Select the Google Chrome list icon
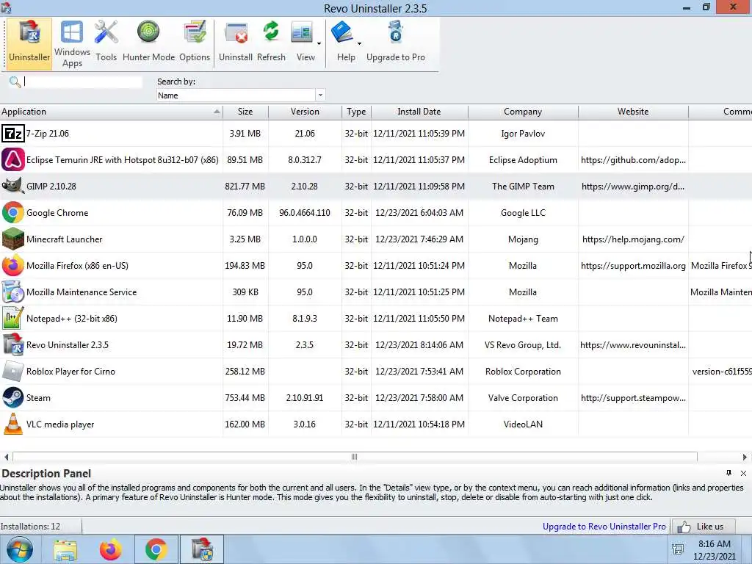 [x=13, y=212]
